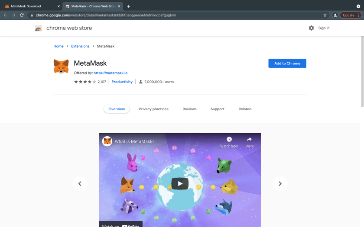Open the metamask.io publisher link

pos(110,73)
